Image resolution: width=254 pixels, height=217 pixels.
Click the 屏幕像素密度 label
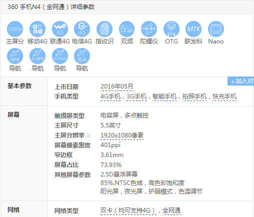[72, 145]
